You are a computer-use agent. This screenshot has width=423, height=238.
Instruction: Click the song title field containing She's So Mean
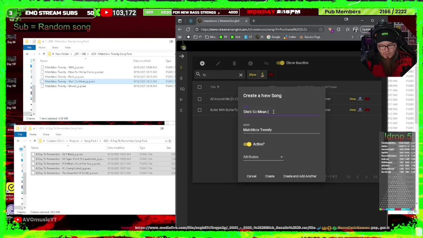coord(282,112)
